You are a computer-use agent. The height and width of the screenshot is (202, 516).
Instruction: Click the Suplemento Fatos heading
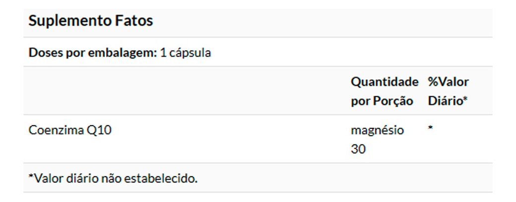click(90, 21)
